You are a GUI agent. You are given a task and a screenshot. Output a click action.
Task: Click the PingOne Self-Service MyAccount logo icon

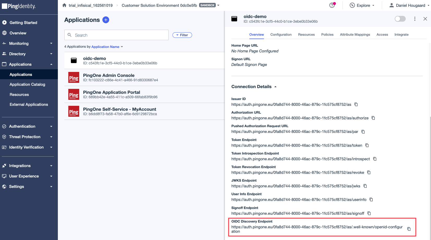click(x=74, y=111)
